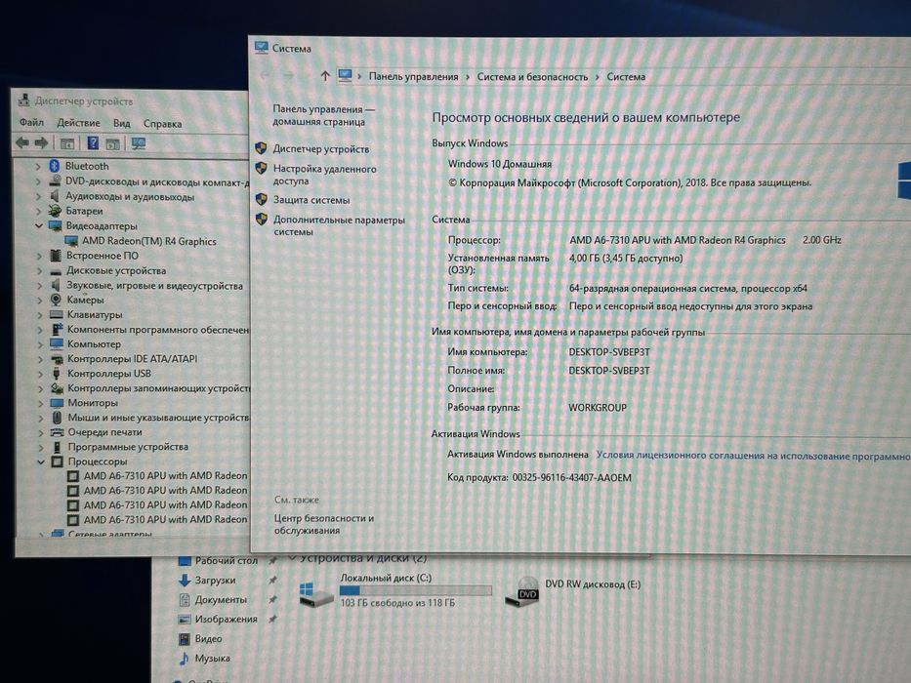Click Панель управления — домашняя страница
Viewport: 911px width, 683px height.
pyautogui.click(x=323, y=115)
